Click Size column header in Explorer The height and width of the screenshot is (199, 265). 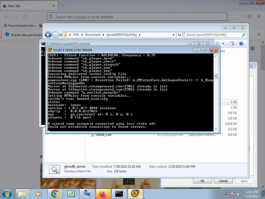(222, 51)
